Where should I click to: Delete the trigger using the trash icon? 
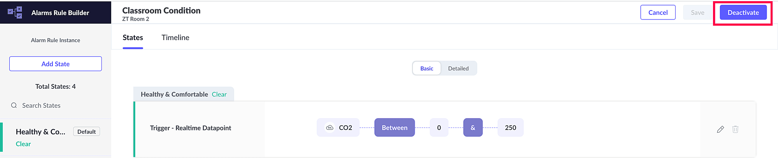tap(735, 129)
